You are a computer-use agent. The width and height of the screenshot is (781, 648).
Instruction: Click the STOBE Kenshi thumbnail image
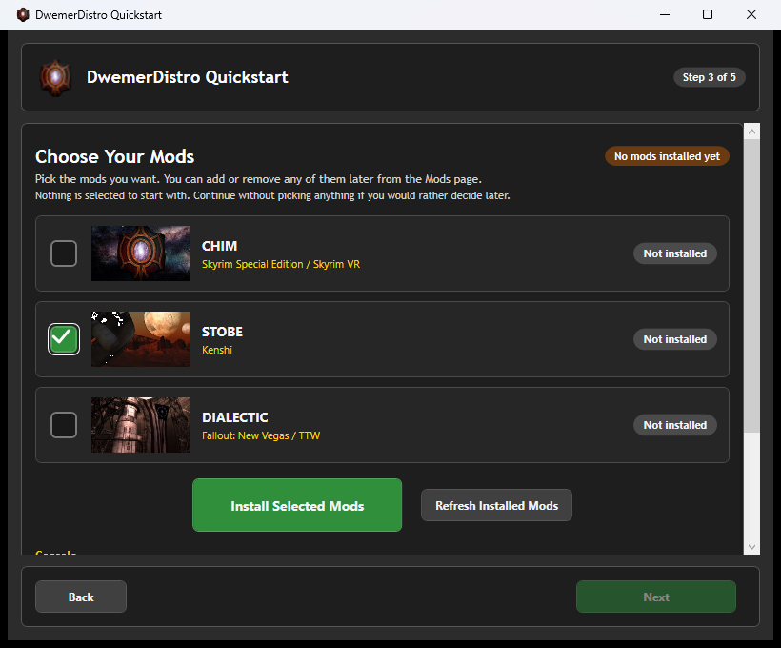[x=141, y=339]
